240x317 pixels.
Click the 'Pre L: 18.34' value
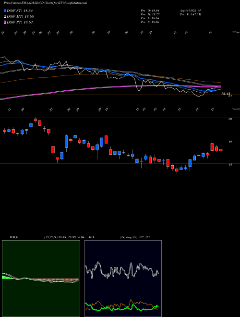coord(150,18)
